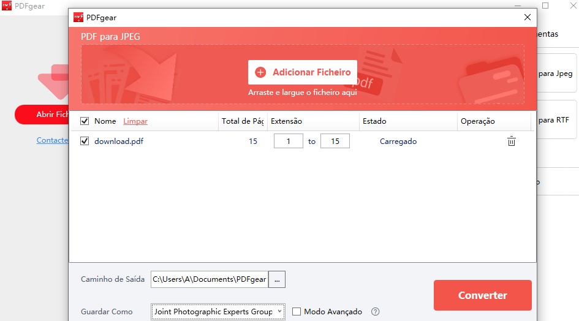Select the download.pdf file name in list
579x321 pixels.
[119, 142]
